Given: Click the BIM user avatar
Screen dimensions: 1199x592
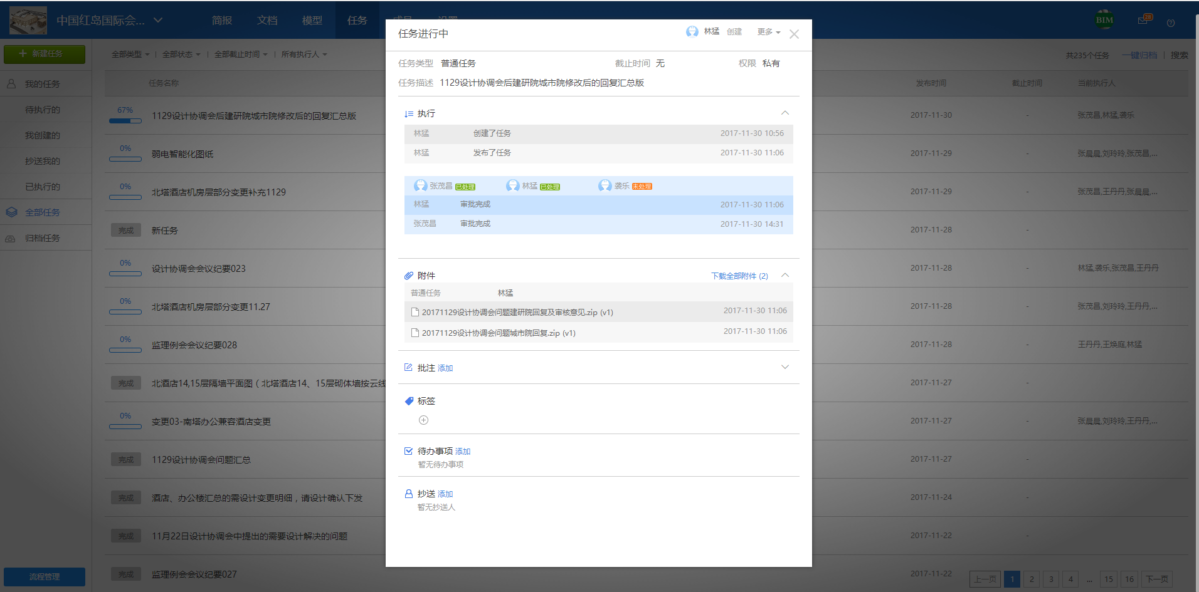Looking at the screenshot, I should point(1104,19).
